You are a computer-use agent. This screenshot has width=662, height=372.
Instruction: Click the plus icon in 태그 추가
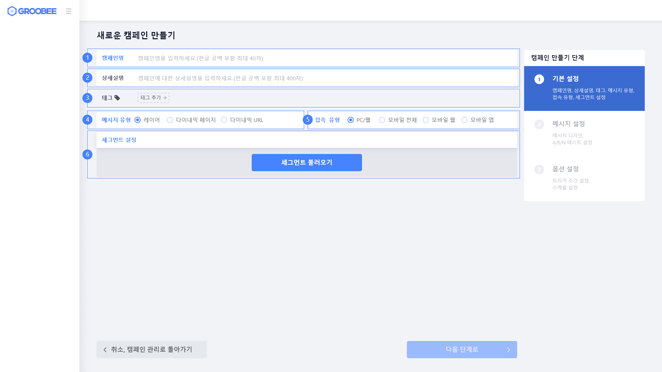click(165, 98)
